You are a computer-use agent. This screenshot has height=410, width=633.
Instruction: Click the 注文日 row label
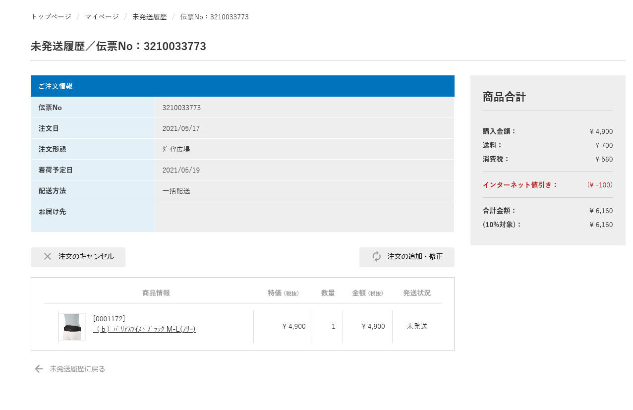[x=49, y=128]
